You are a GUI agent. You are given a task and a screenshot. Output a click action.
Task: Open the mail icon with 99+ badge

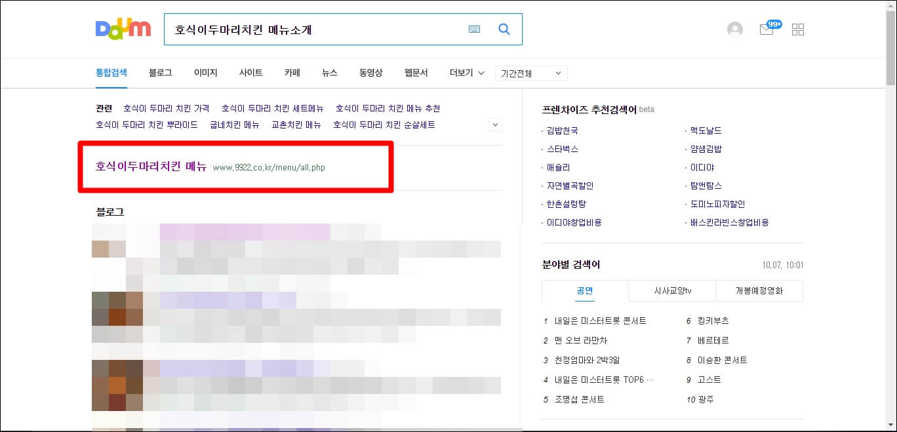(x=768, y=29)
